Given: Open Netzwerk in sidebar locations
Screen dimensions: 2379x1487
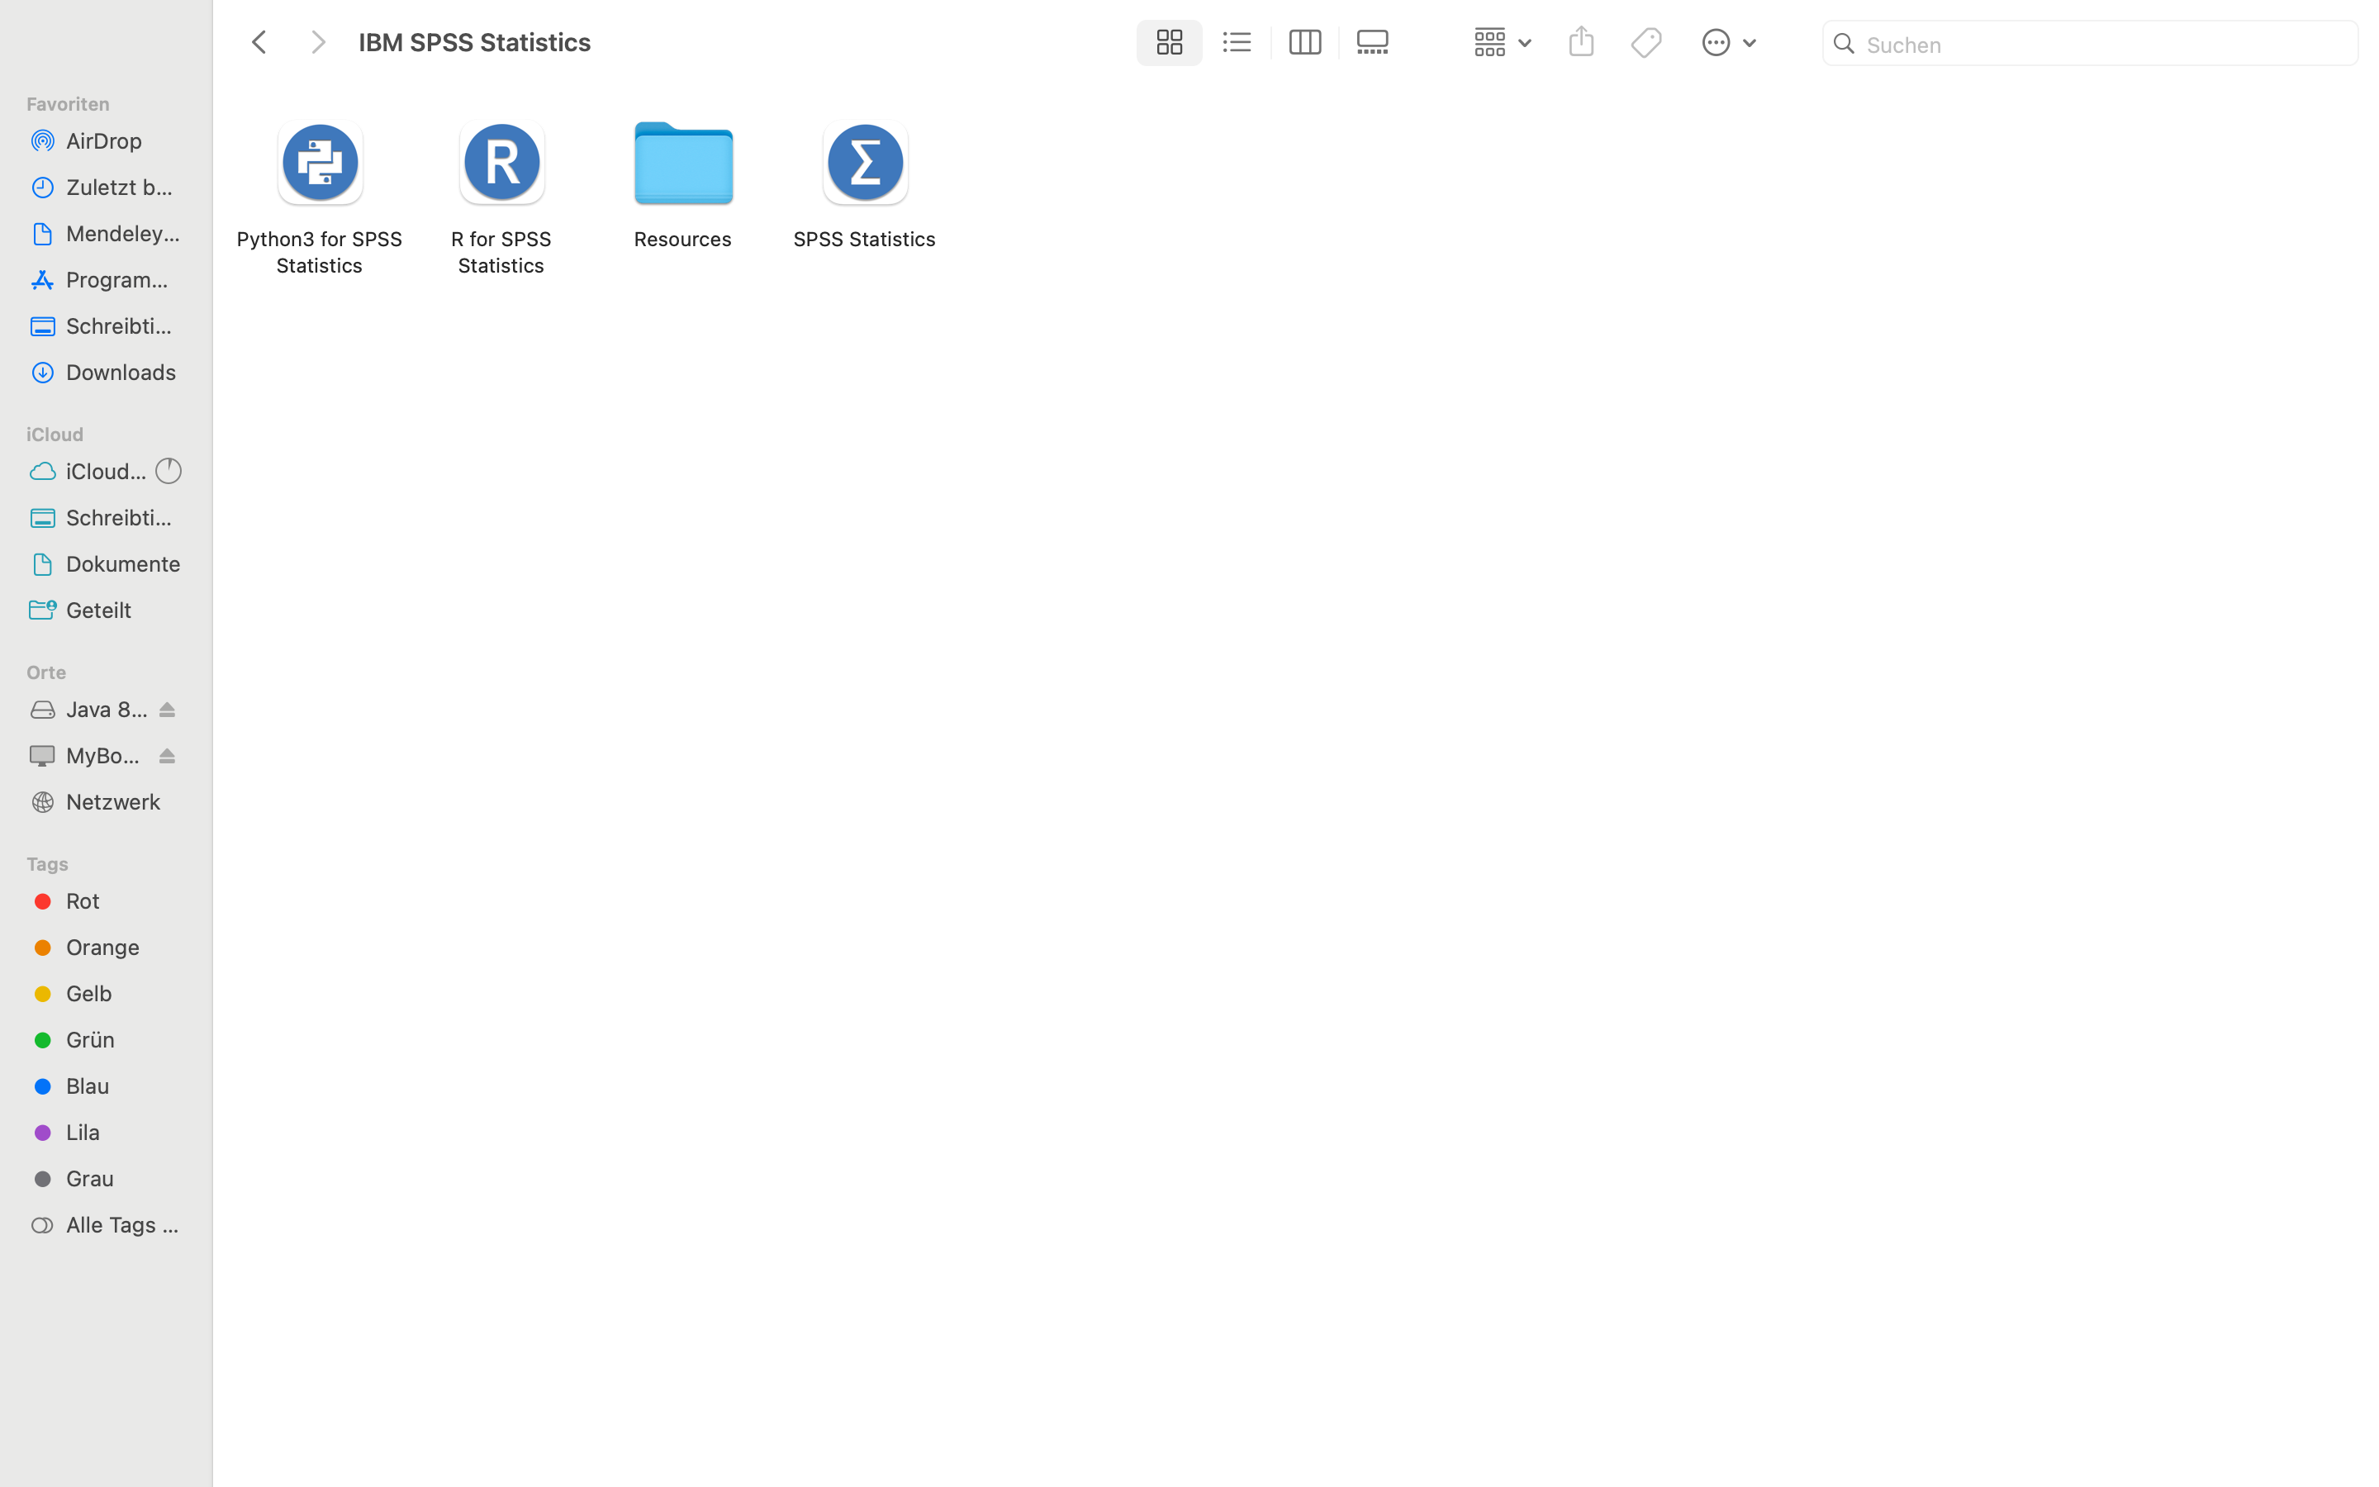Looking at the screenshot, I should tap(113, 801).
